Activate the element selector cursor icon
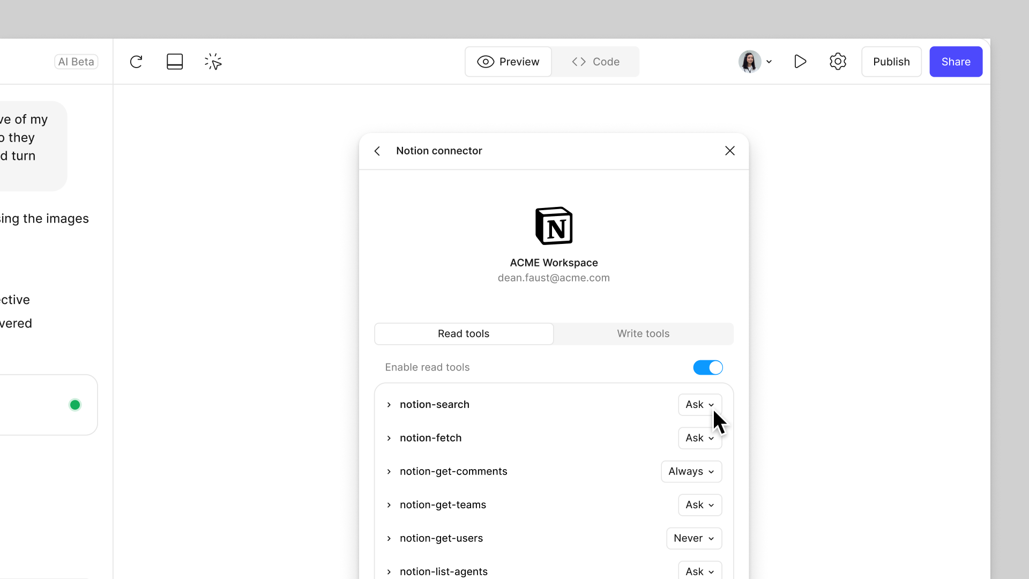 213,62
